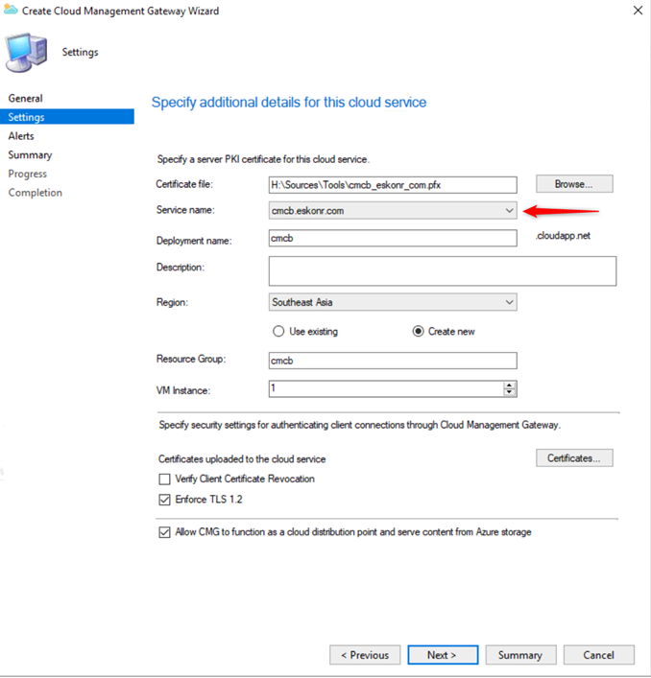The height and width of the screenshot is (678, 651).
Task: Select the Use existing radio button
Action: click(278, 332)
